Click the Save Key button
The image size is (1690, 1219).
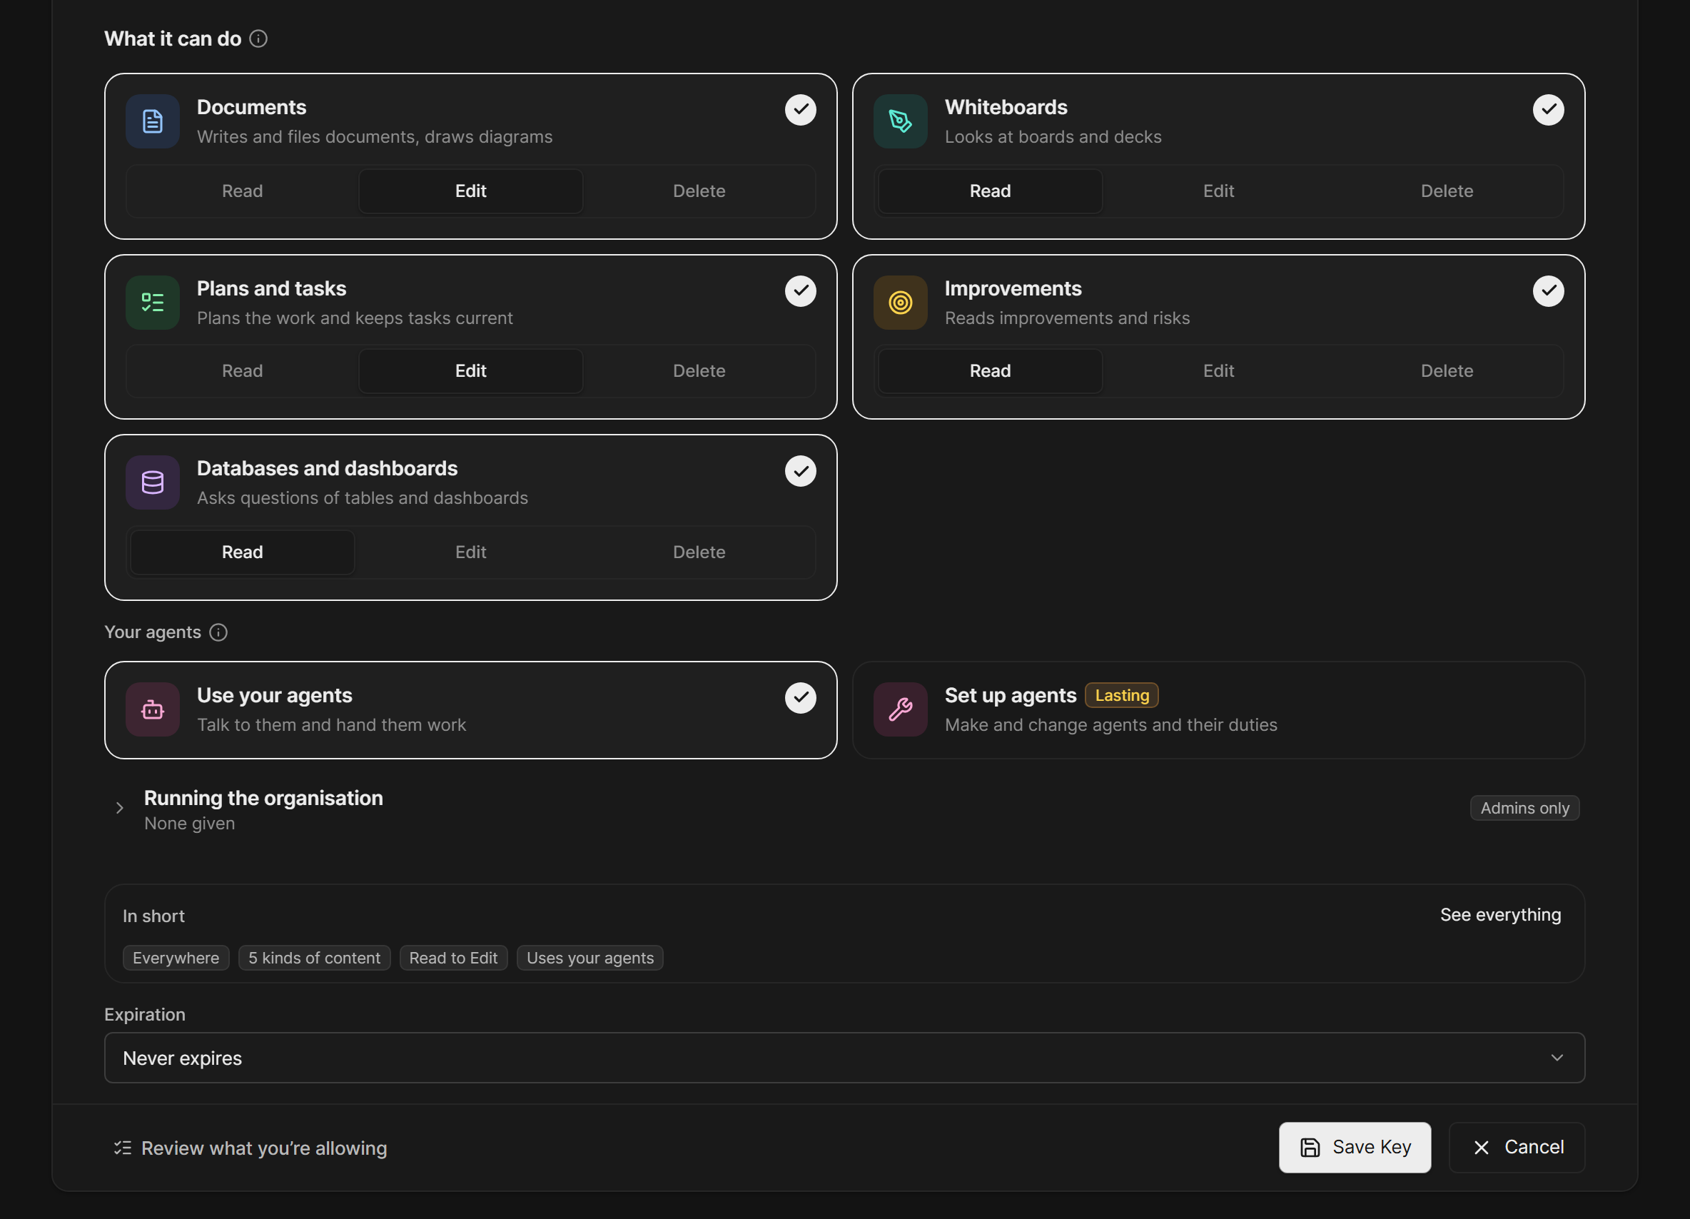(x=1354, y=1148)
